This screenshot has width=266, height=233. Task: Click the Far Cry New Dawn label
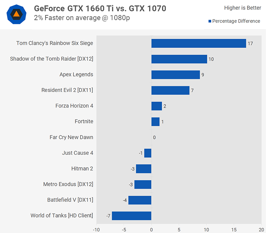tap(71, 137)
